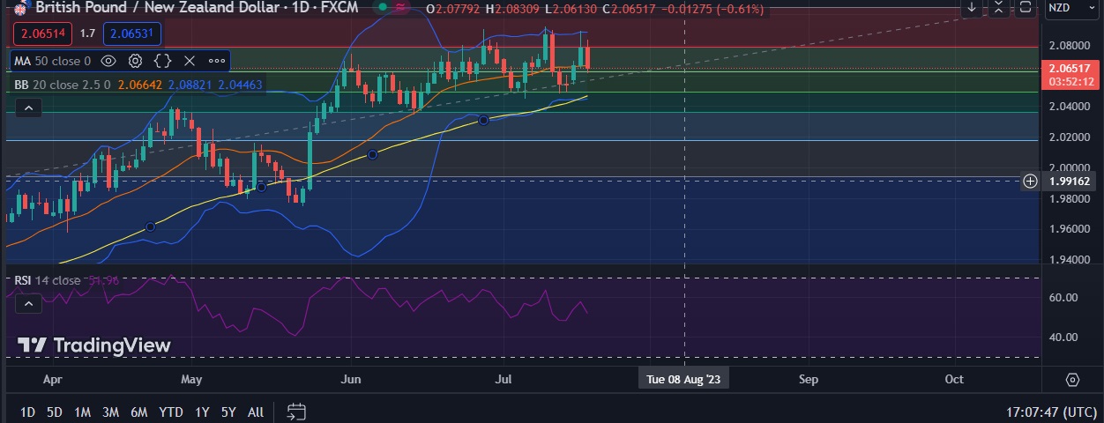Click the Tue 08 Aug '23 date label
Image resolution: width=1104 pixels, height=423 pixels.
[x=684, y=380]
